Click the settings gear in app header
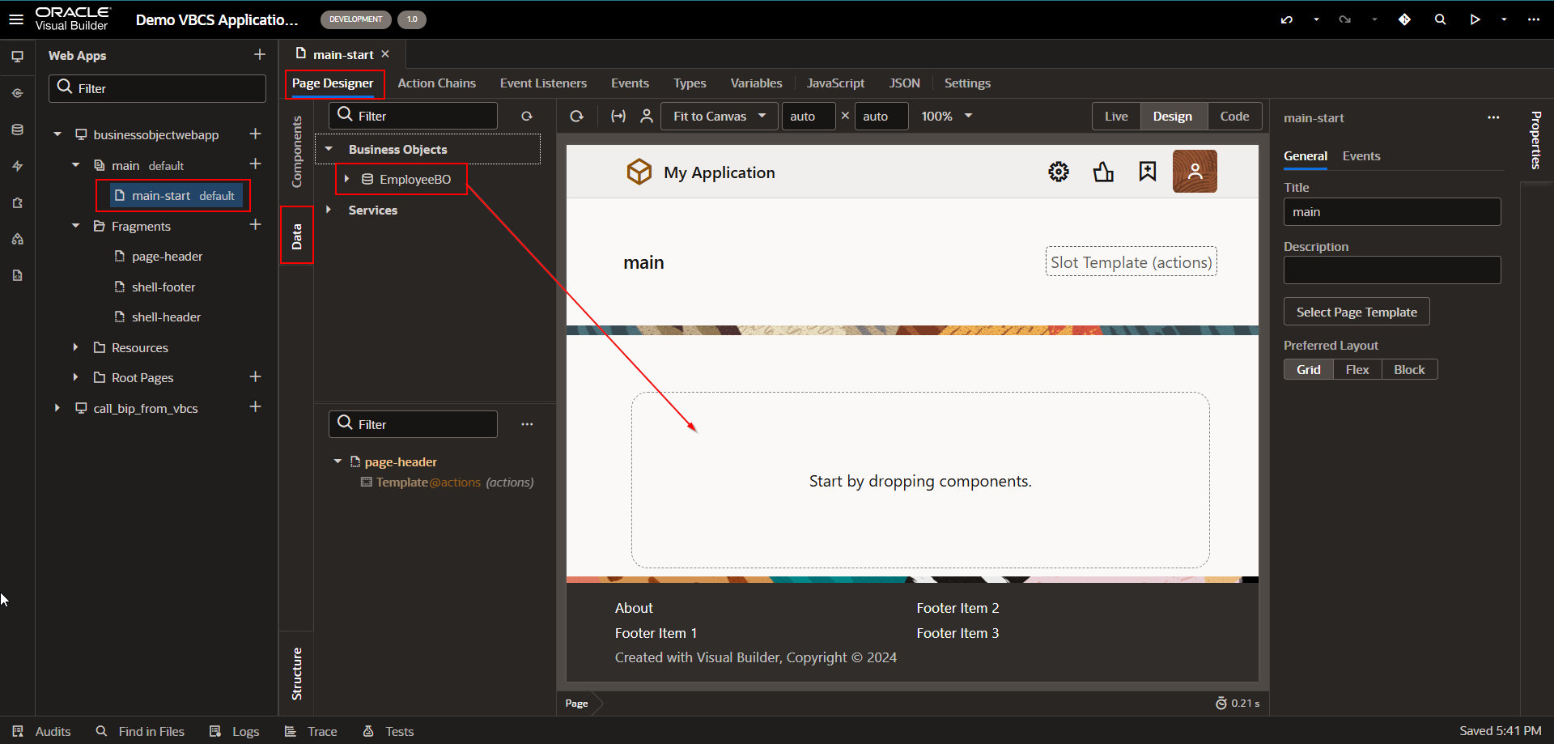 tap(1059, 172)
